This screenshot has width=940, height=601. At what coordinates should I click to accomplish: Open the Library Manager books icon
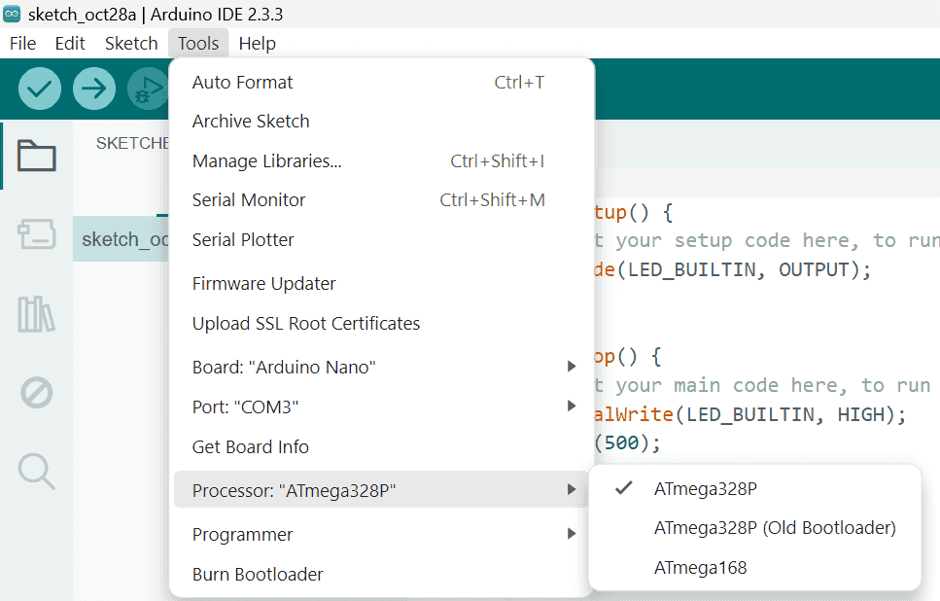pos(37,314)
